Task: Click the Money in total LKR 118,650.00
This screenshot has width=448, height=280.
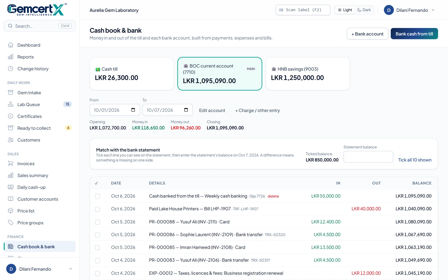Action: [148, 128]
